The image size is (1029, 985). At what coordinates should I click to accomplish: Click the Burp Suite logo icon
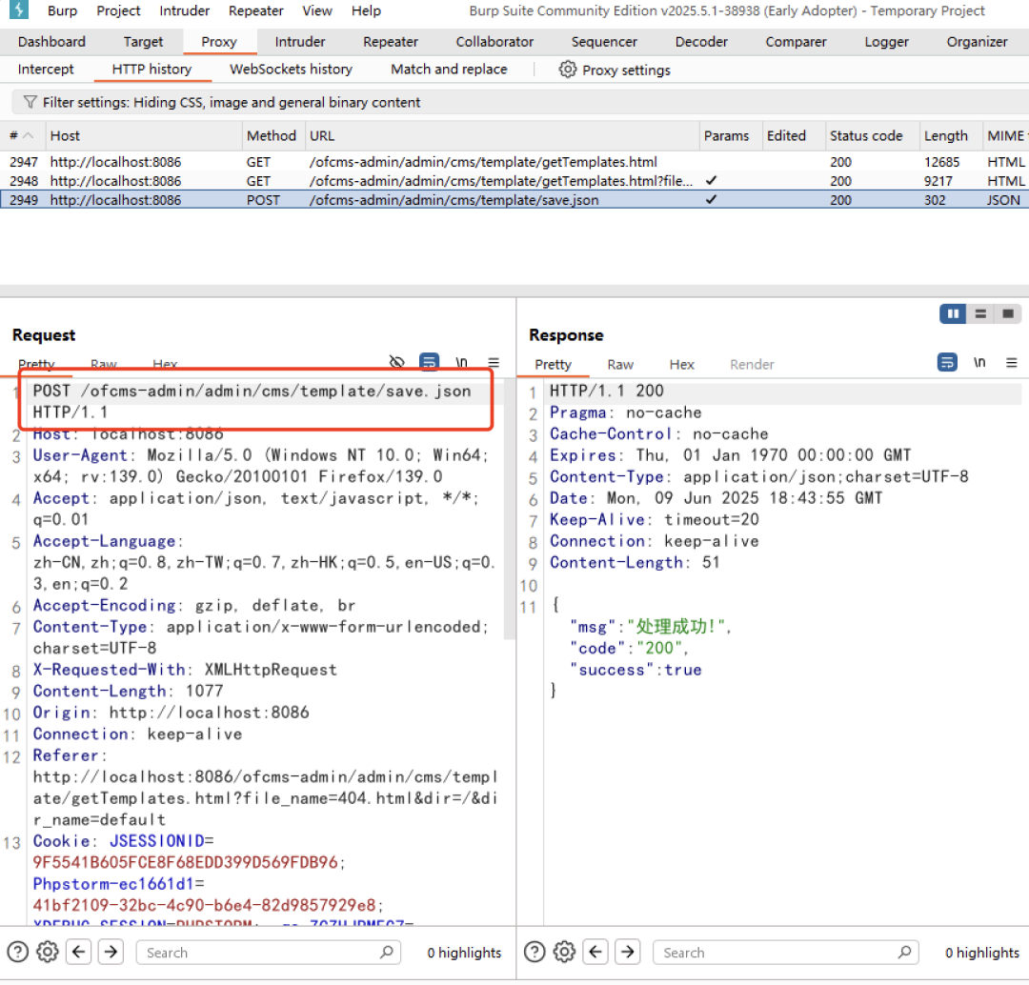[x=19, y=10]
